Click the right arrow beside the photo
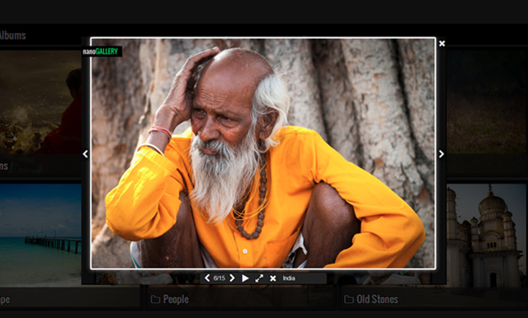The height and width of the screenshot is (318, 528). (x=441, y=154)
